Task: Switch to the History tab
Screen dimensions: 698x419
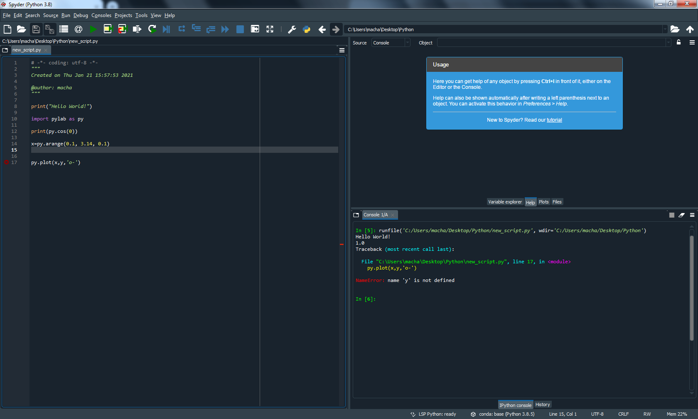Action: pos(542,404)
